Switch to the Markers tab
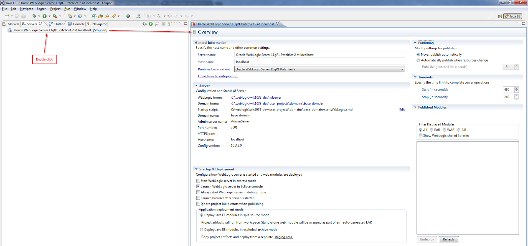The height and width of the screenshot is (246, 528). pos(11,24)
